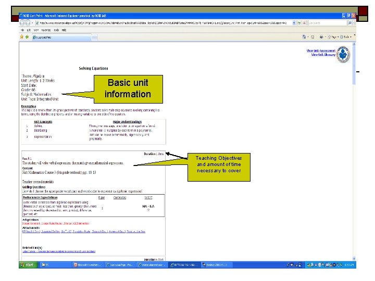Click the Guiding Questions heading
Viewport: 375px width, 281px height.
(x=34, y=187)
